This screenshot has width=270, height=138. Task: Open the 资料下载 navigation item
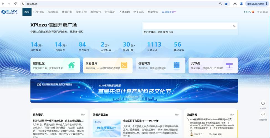81,12
